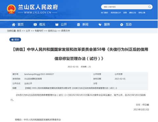
Task: Open the 首页 navigation menu item
Action: click(20, 24)
